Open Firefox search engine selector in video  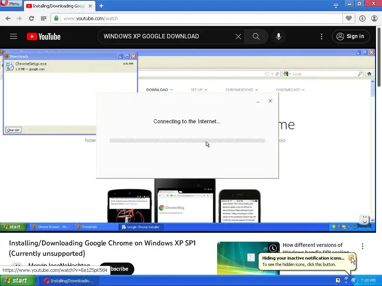pyautogui.click(x=287, y=74)
